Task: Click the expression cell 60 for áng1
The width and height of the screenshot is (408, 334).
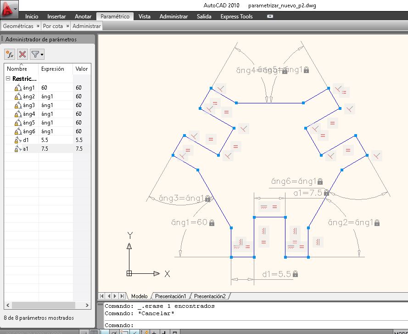Action: point(56,88)
